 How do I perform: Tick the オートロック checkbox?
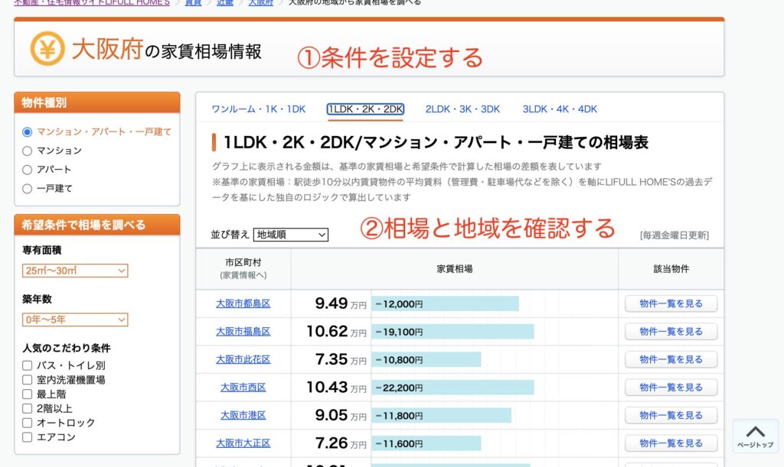pos(28,423)
